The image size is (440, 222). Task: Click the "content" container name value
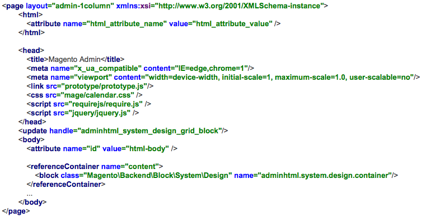coord(142,167)
